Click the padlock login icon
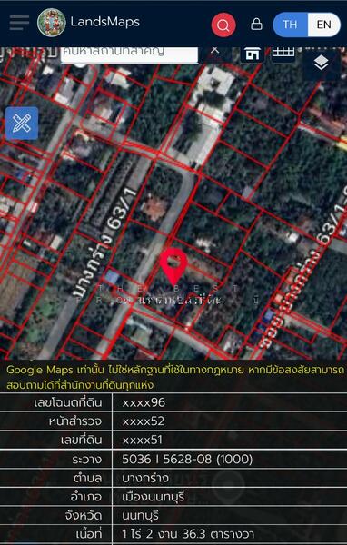 [x=256, y=24]
